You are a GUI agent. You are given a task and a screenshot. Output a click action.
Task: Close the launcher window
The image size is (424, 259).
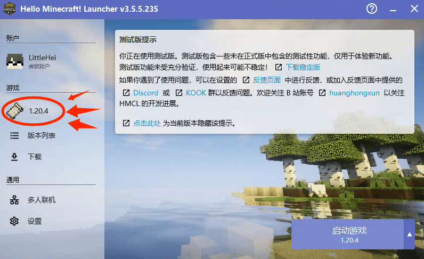tap(414, 9)
